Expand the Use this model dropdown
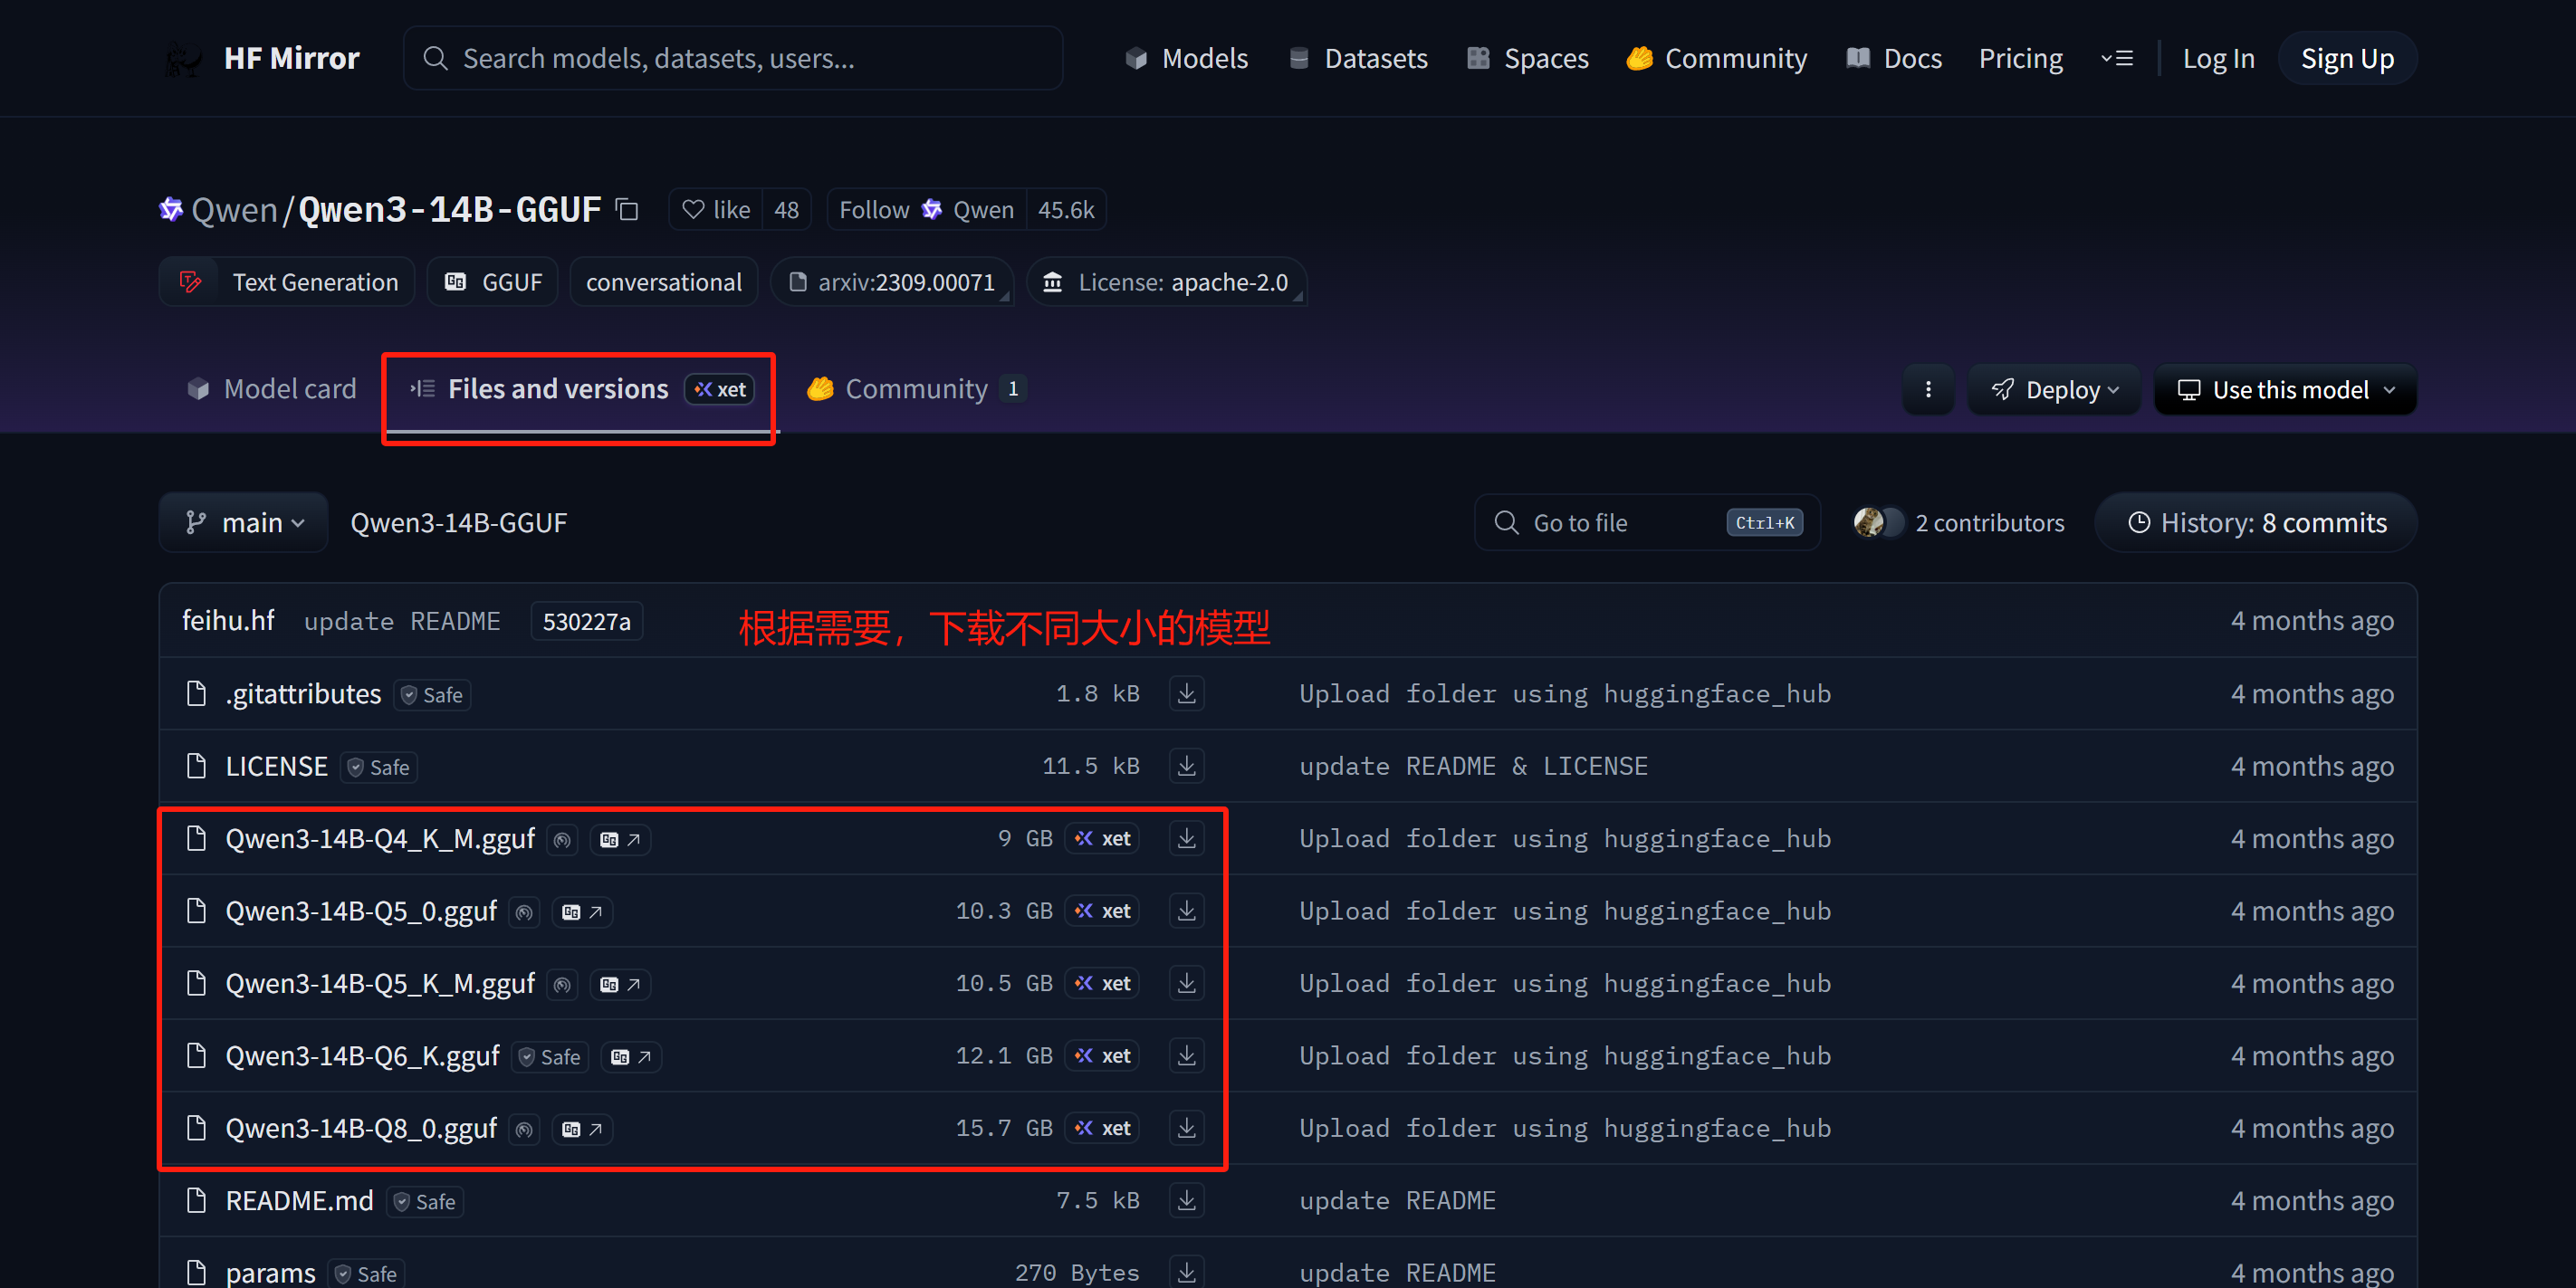 [x=2286, y=390]
